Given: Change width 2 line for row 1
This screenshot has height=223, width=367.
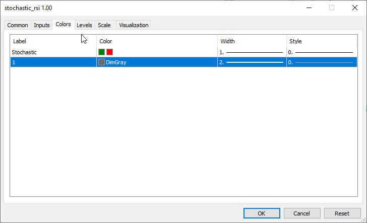Looking at the screenshot, I should (x=252, y=62).
